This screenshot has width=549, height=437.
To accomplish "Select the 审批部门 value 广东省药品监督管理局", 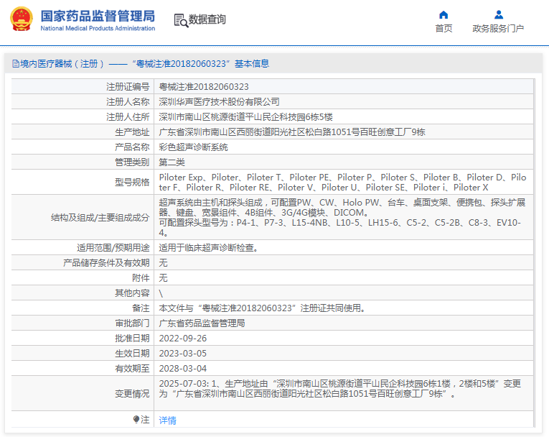I will click(202, 323).
